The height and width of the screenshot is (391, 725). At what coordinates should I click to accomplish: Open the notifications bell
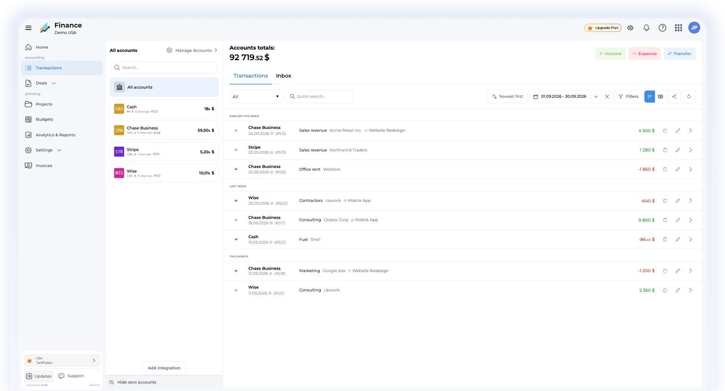(646, 28)
